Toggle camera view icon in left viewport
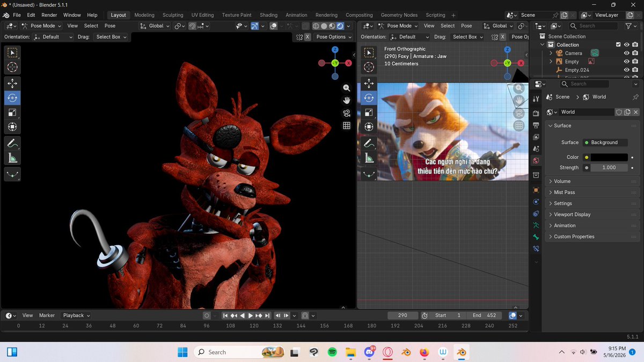644x362 pixels. [x=347, y=113]
